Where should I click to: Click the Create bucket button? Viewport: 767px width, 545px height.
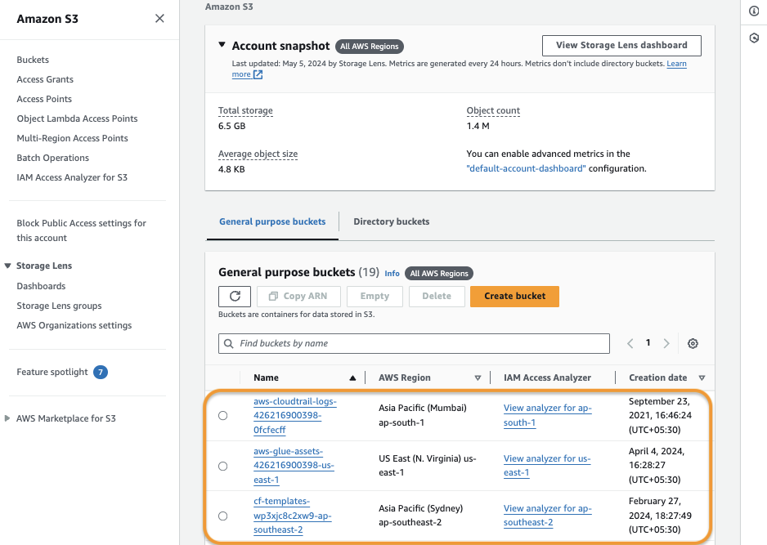tap(514, 297)
